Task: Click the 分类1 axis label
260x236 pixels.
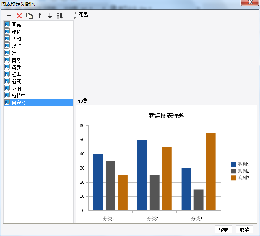Action: click(109, 219)
